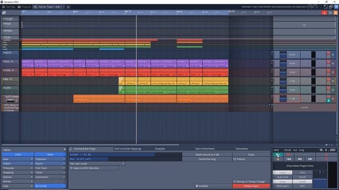
Task: Click the S solo icon on Ruff N Ready track
Action: coord(328,100)
